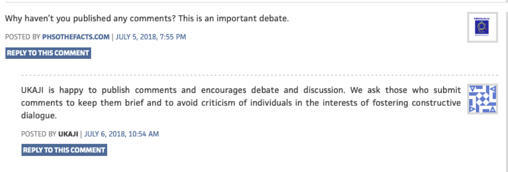Open the PHSOTHEFACTS.COM commenter avatar image
This screenshot has height=172, width=508.
(482, 27)
